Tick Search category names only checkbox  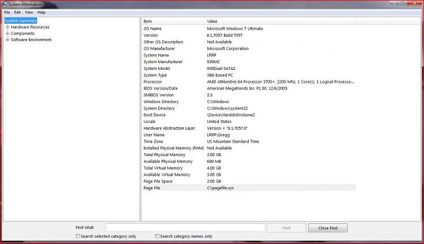pos(157,236)
